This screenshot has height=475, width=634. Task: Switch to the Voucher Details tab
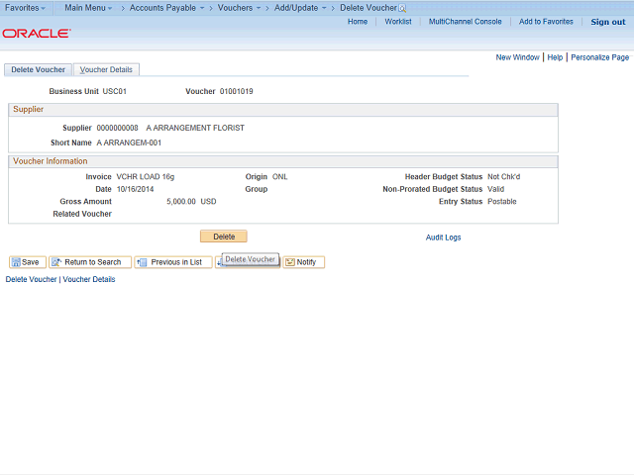[x=106, y=69]
